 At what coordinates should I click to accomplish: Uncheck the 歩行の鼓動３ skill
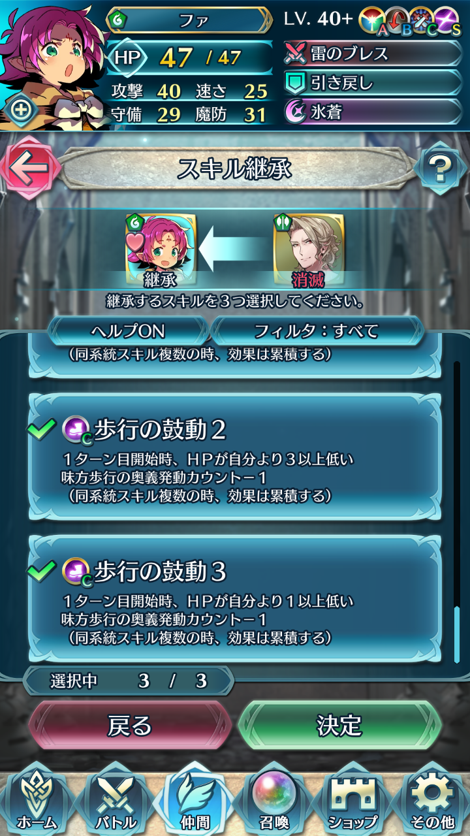point(234,598)
